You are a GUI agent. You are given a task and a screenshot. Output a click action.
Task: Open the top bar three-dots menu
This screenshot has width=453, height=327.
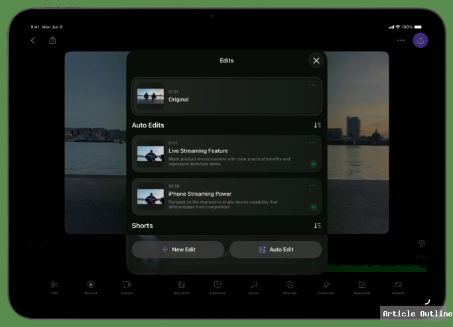pyautogui.click(x=401, y=40)
